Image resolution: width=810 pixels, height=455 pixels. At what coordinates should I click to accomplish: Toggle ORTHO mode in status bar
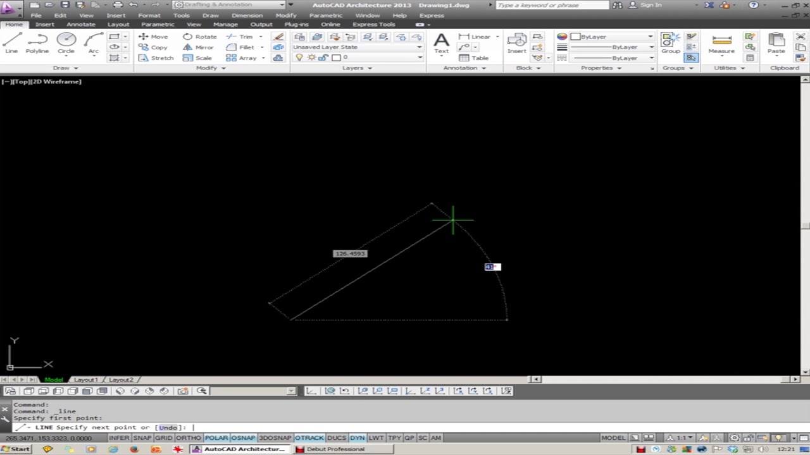pyautogui.click(x=189, y=437)
